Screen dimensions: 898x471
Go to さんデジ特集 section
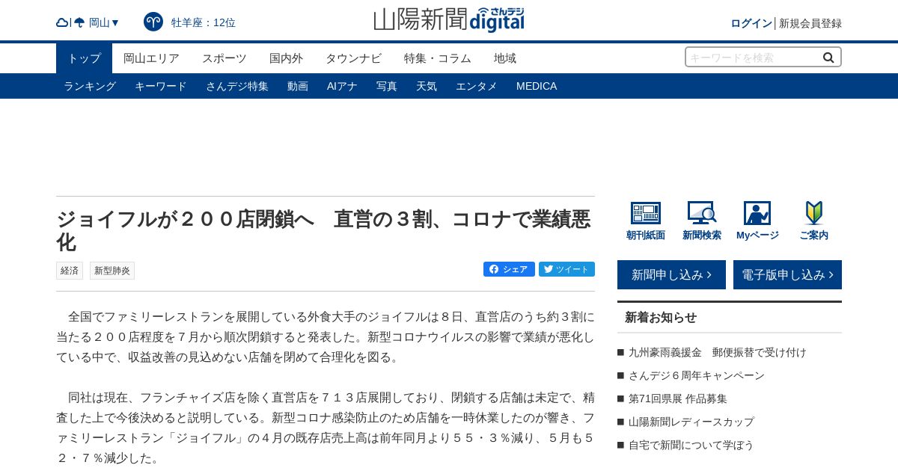click(x=237, y=86)
